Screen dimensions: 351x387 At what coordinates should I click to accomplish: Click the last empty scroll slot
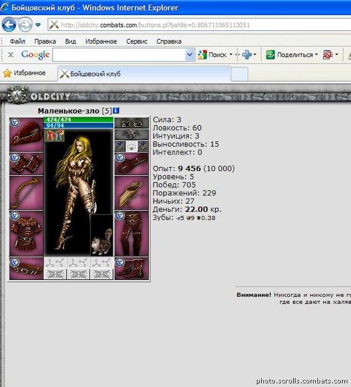(101, 274)
